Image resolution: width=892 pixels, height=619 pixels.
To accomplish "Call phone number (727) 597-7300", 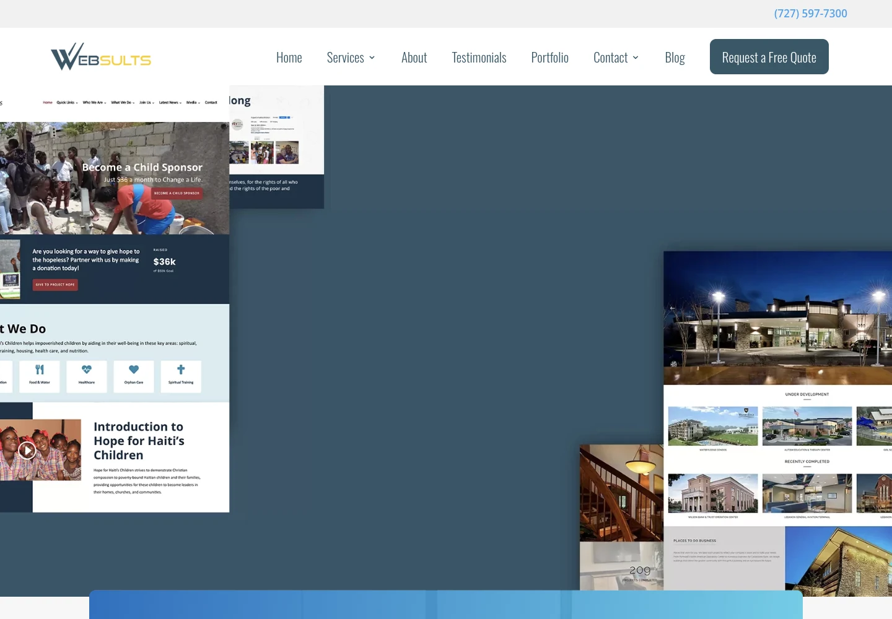I will click(x=810, y=13).
